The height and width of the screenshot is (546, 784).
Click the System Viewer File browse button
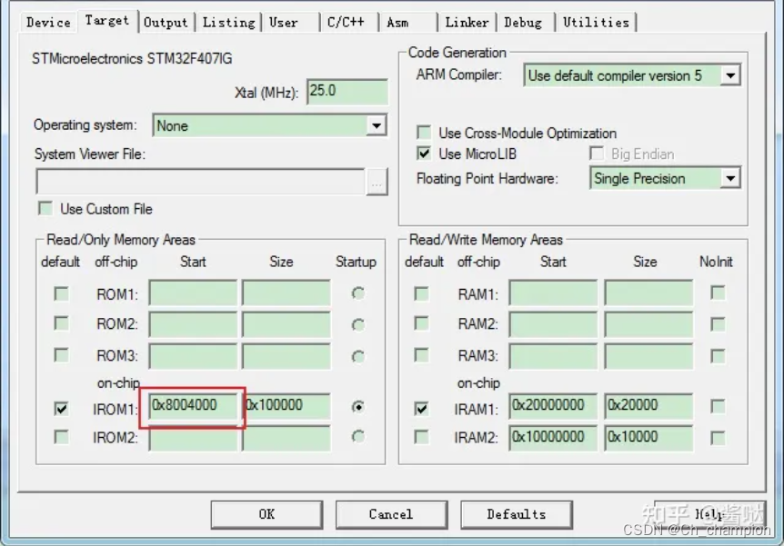pyautogui.click(x=377, y=182)
